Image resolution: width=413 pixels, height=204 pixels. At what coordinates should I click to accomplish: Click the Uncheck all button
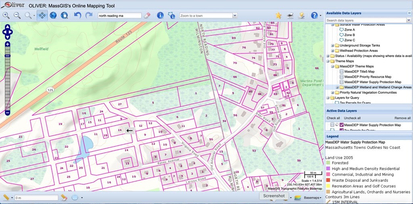352,118
